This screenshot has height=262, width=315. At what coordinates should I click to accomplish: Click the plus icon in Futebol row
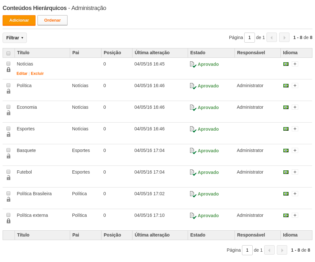[295, 172]
